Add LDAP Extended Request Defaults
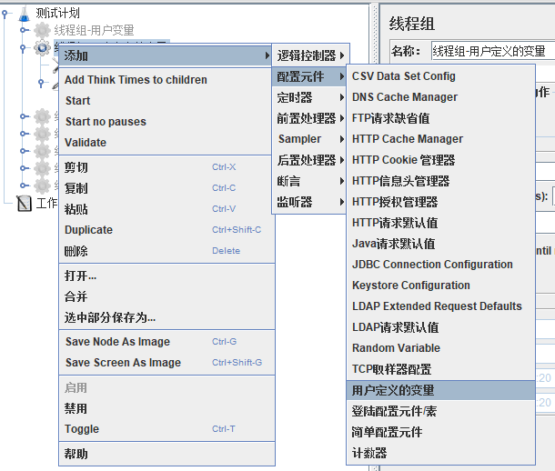The image size is (555, 471). 440,306
